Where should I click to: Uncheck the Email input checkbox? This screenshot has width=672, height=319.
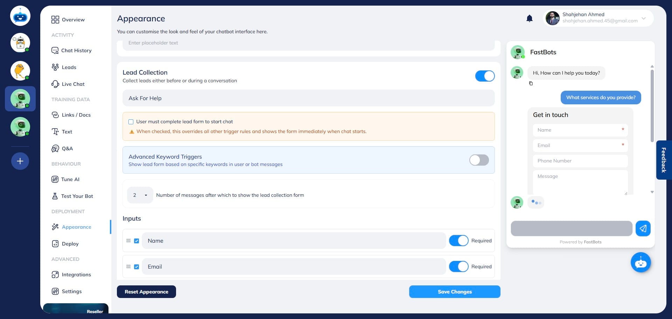136,266
